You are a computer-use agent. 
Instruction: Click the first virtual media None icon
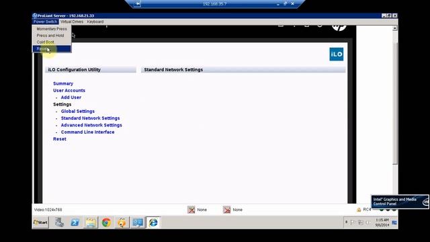pos(191,210)
